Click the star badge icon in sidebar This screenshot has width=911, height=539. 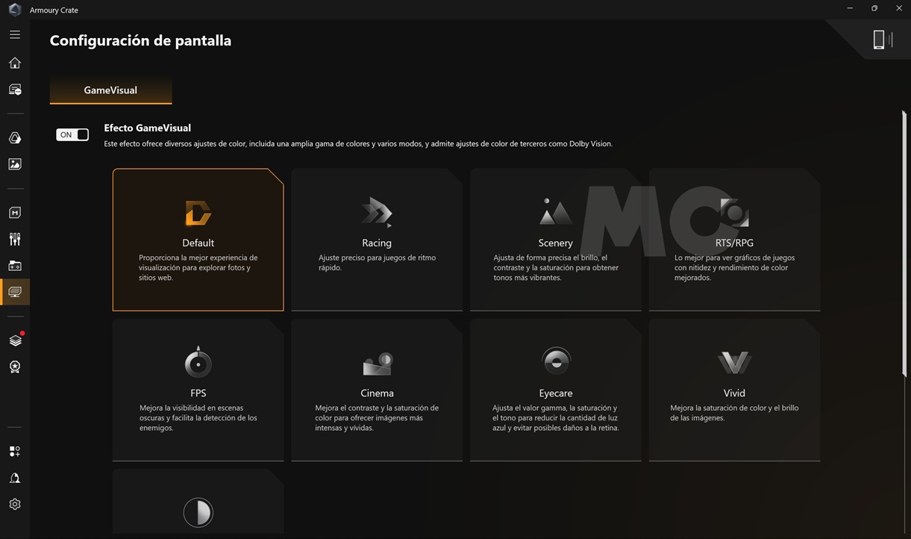tap(15, 367)
